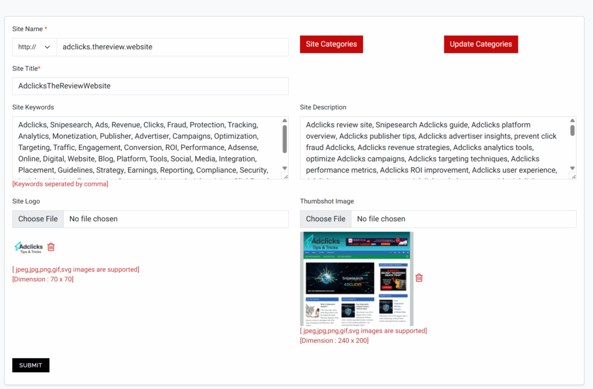The height and width of the screenshot is (389, 594).
Task: Click into the Site Title field
Action: [x=150, y=86]
